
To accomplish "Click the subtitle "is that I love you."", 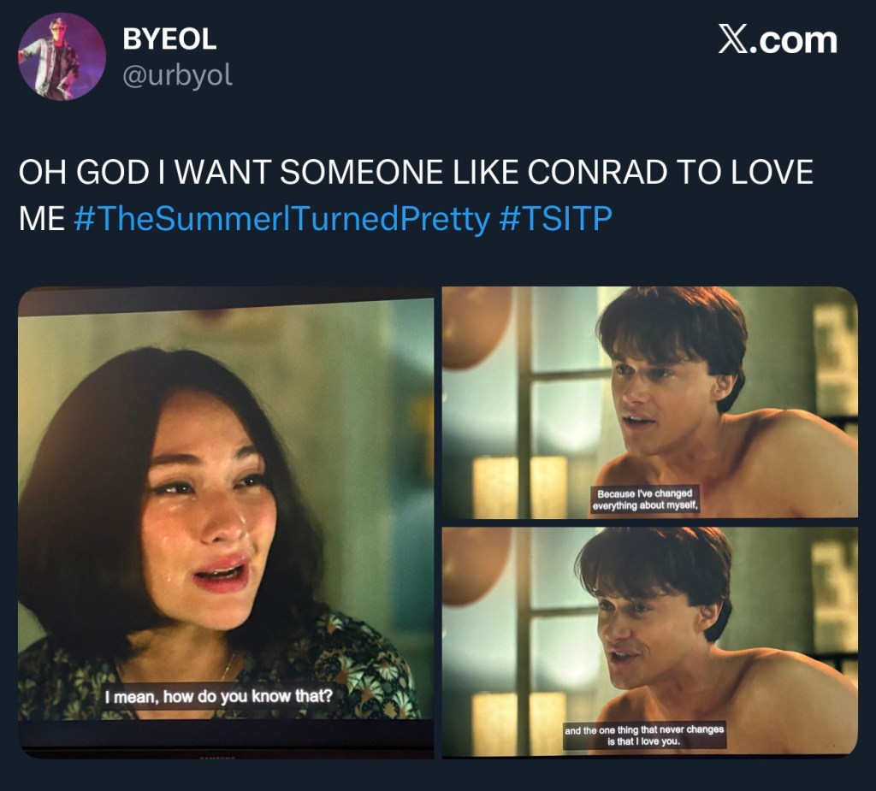I will click(644, 741).
